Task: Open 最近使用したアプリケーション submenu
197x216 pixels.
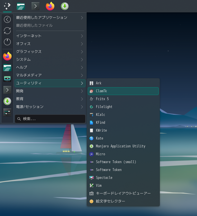Action: click(x=50, y=18)
